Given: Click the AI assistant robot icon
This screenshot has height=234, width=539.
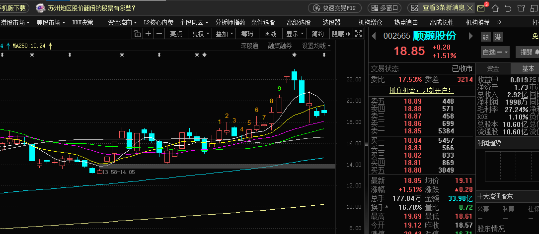Looking at the screenshot, I should (40, 8).
